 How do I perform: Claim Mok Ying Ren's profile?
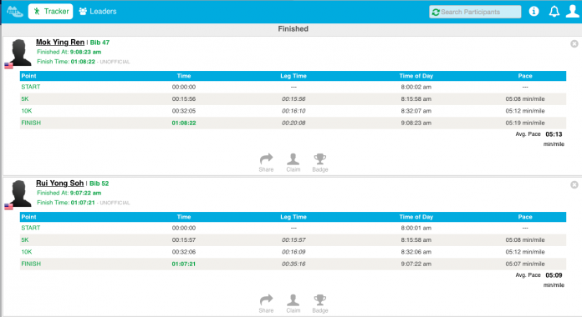[294, 163]
